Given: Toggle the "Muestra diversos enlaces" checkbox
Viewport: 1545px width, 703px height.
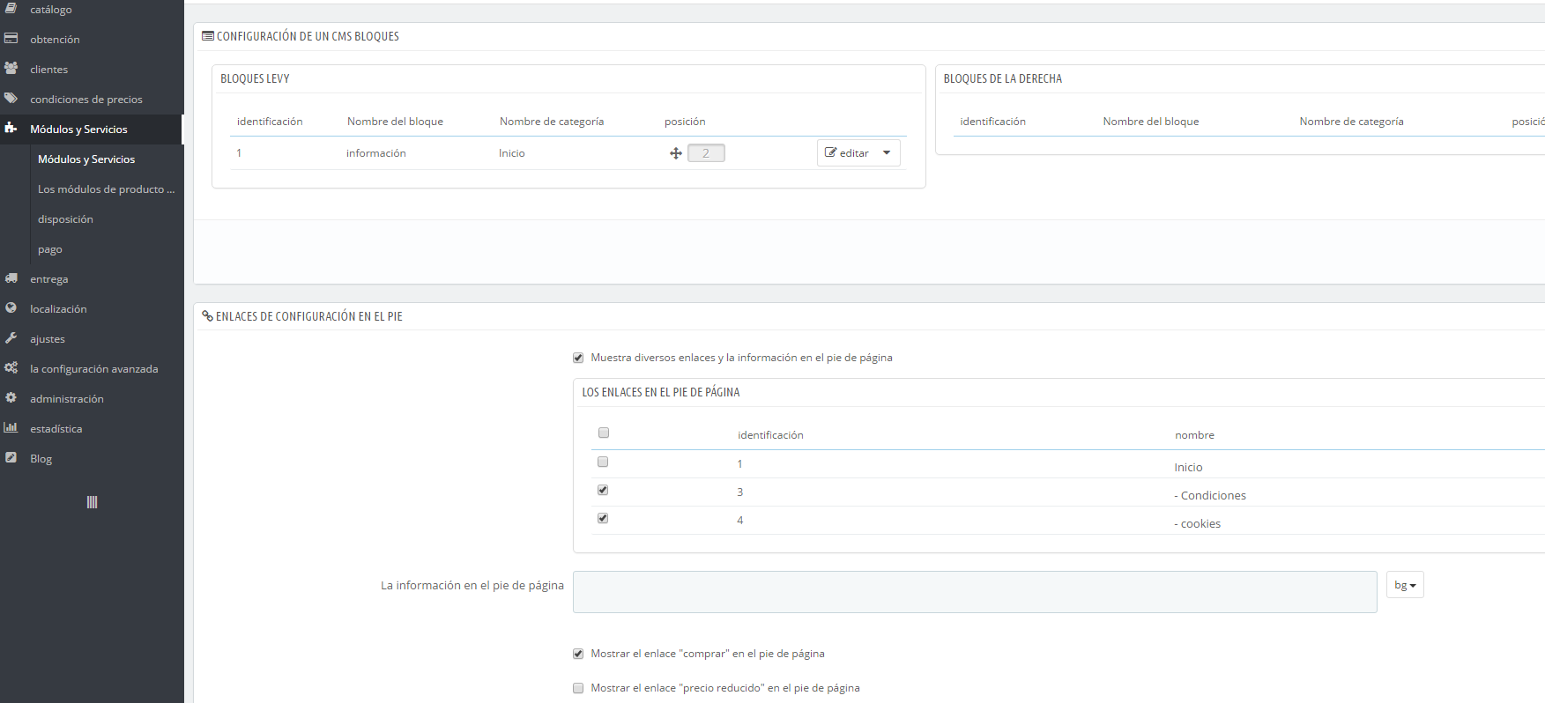Looking at the screenshot, I should 578,358.
